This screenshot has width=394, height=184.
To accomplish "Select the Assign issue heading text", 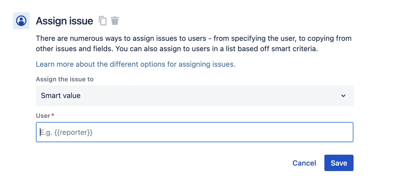I will (64, 21).
